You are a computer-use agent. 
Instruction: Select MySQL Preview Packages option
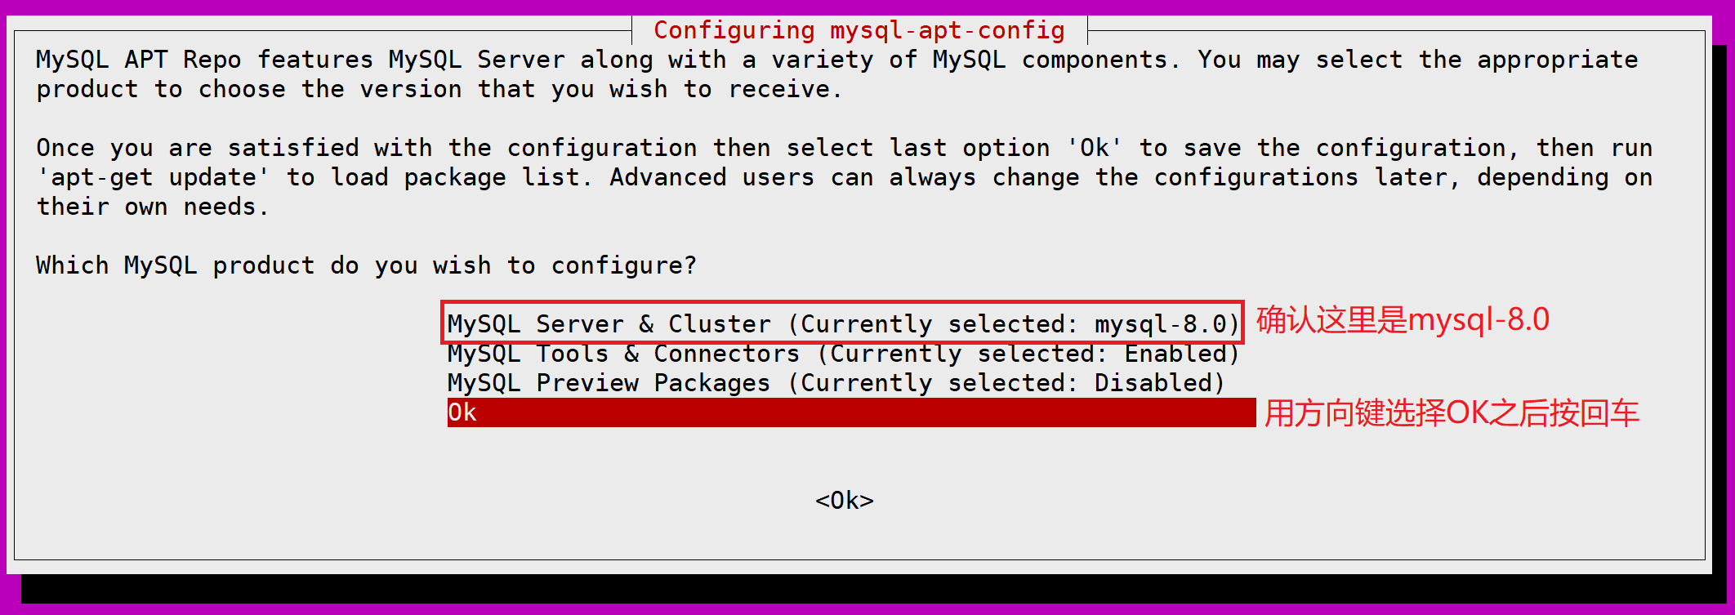click(x=836, y=383)
